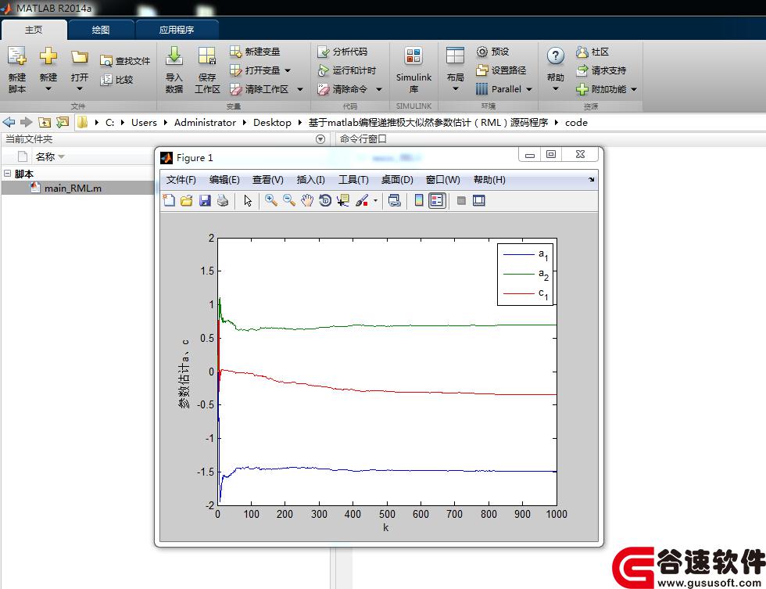The width and height of the screenshot is (766, 589).
Task: Click Link Plot toolbar icon
Action: coord(394,200)
